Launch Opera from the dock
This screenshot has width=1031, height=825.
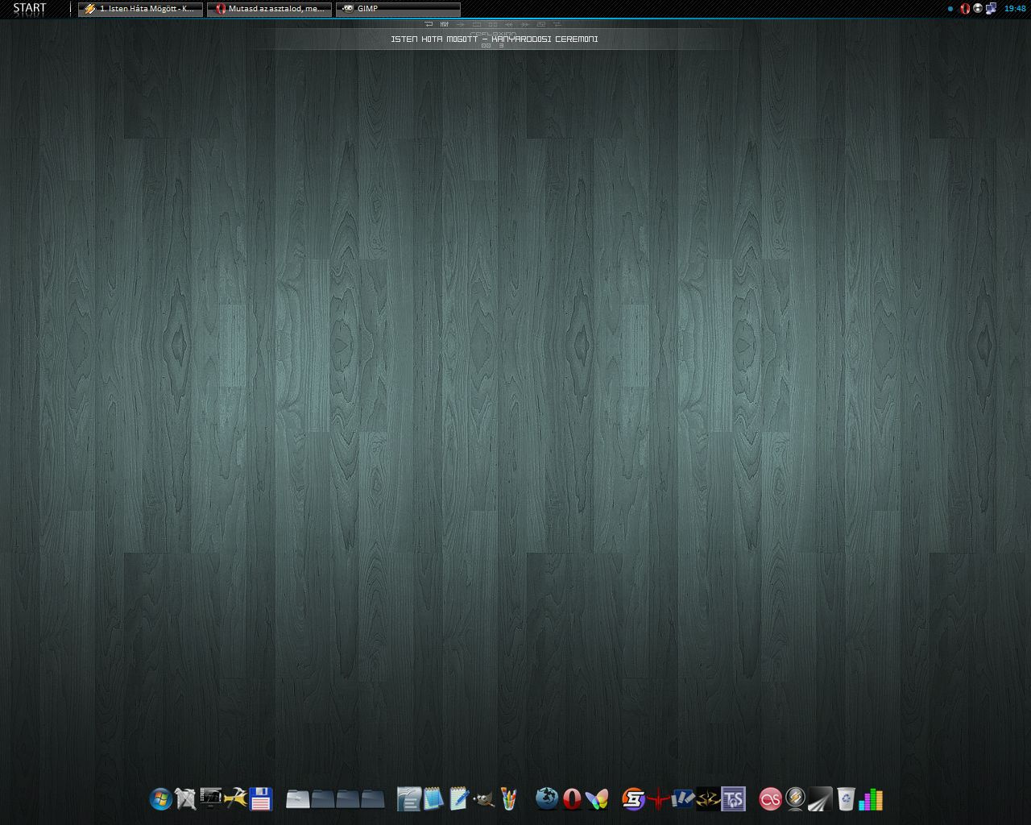[572, 799]
